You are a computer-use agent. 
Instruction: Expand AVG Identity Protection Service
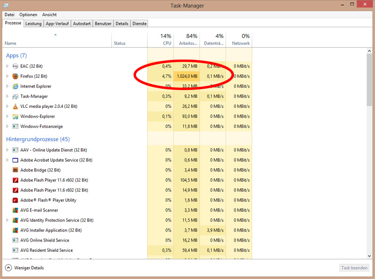coord(7,220)
